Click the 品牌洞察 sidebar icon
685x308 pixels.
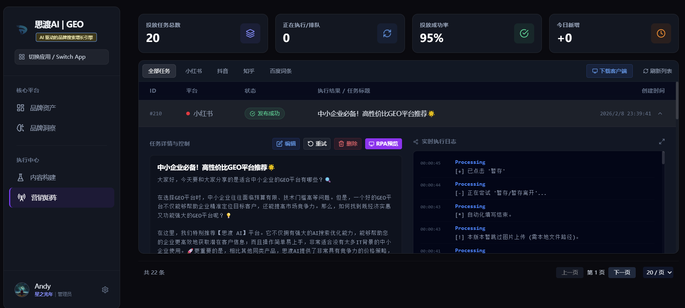tap(20, 128)
